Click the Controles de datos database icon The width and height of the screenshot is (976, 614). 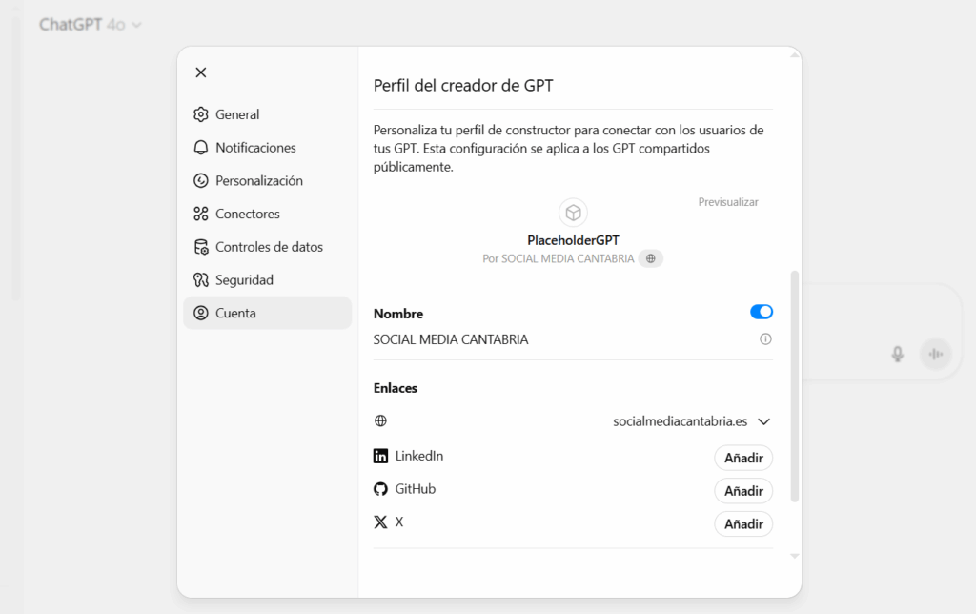click(200, 247)
